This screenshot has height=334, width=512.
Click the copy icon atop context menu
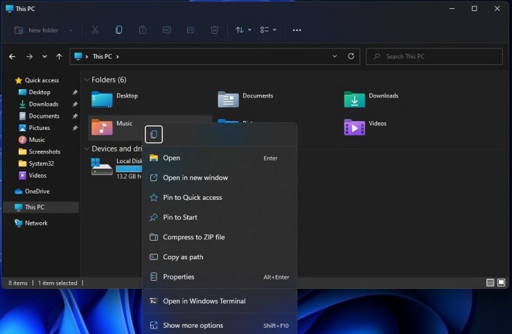coord(154,134)
